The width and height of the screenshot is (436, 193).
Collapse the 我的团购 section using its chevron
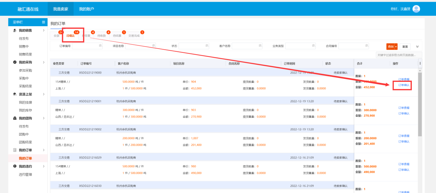[44, 118]
